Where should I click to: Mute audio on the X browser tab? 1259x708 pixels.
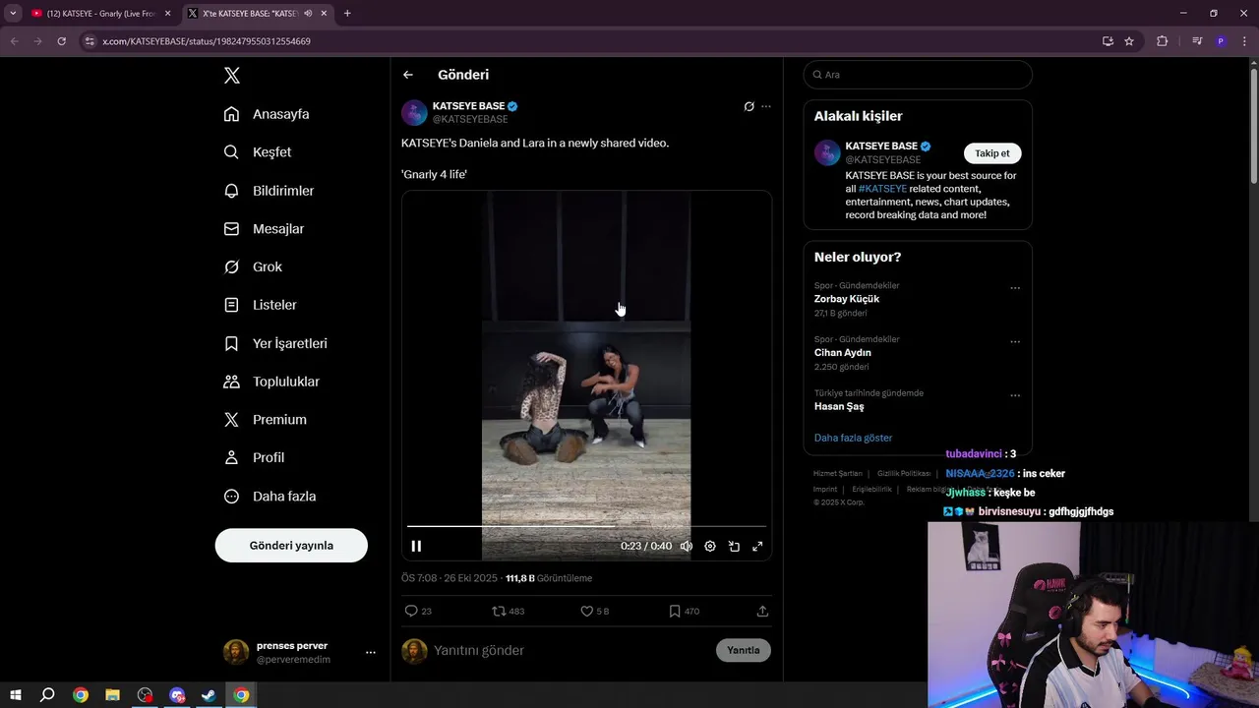[308, 14]
